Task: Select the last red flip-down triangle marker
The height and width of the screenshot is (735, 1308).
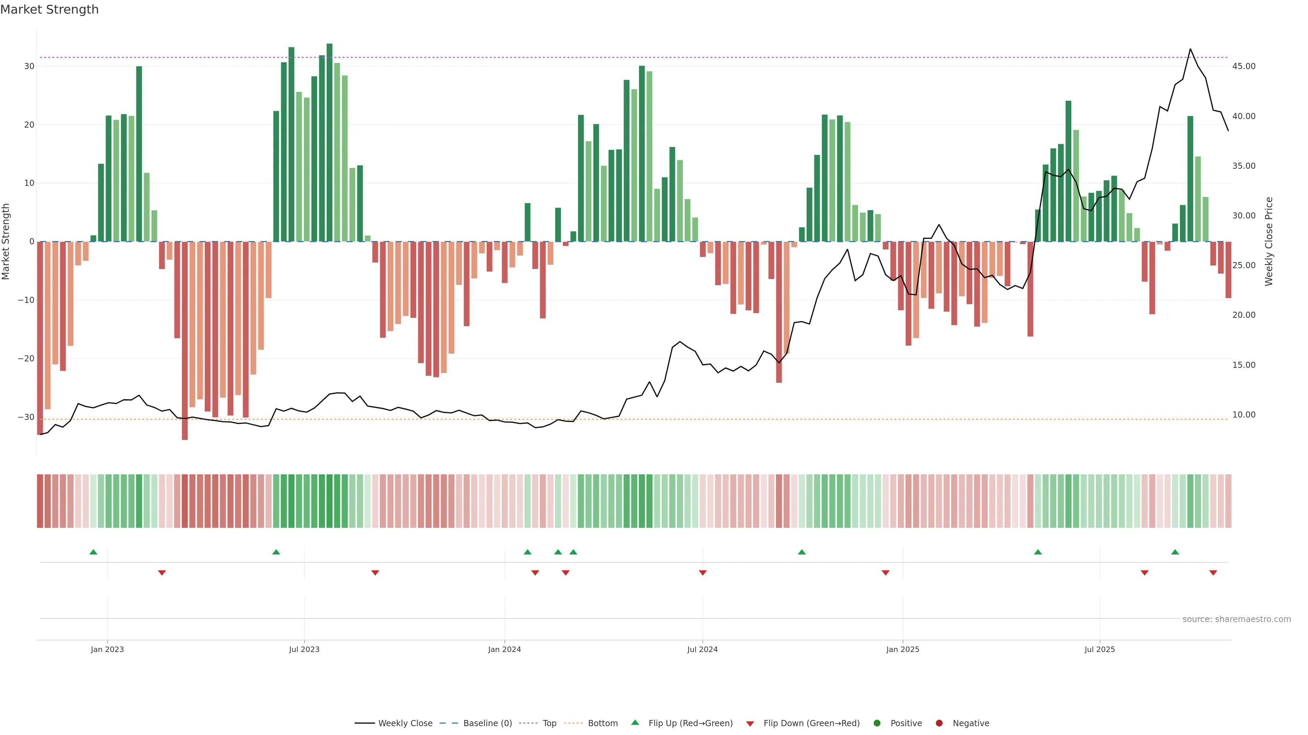Action: [x=1213, y=573]
